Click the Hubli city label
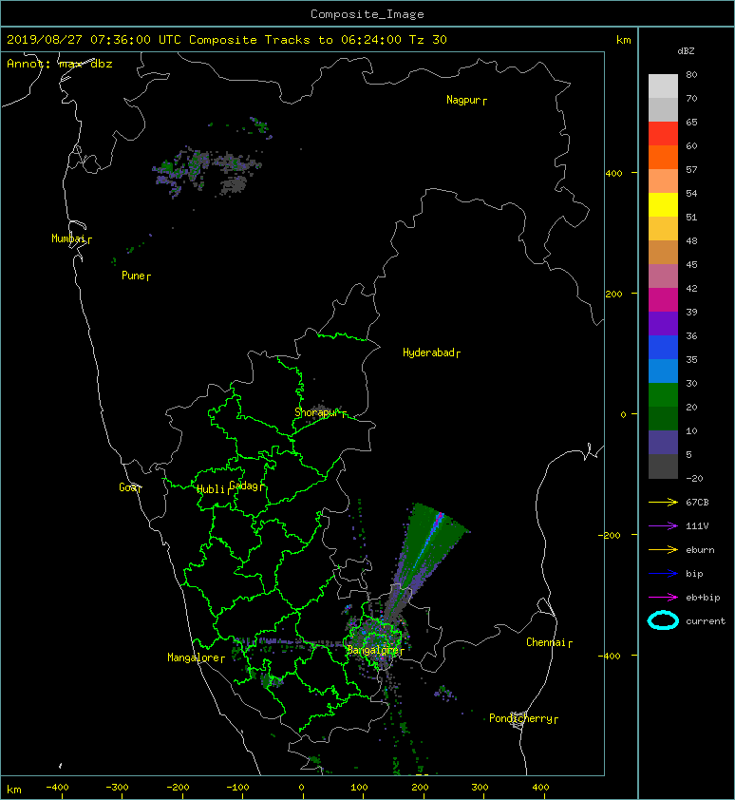The image size is (735, 800). (x=211, y=489)
